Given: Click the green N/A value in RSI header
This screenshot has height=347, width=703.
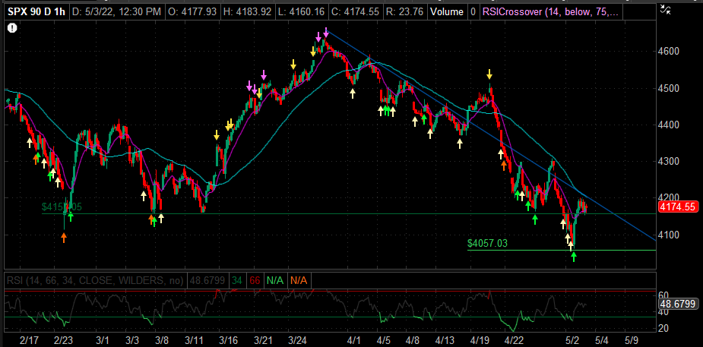Looking at the screenshot, I should (x=275, y=281).
